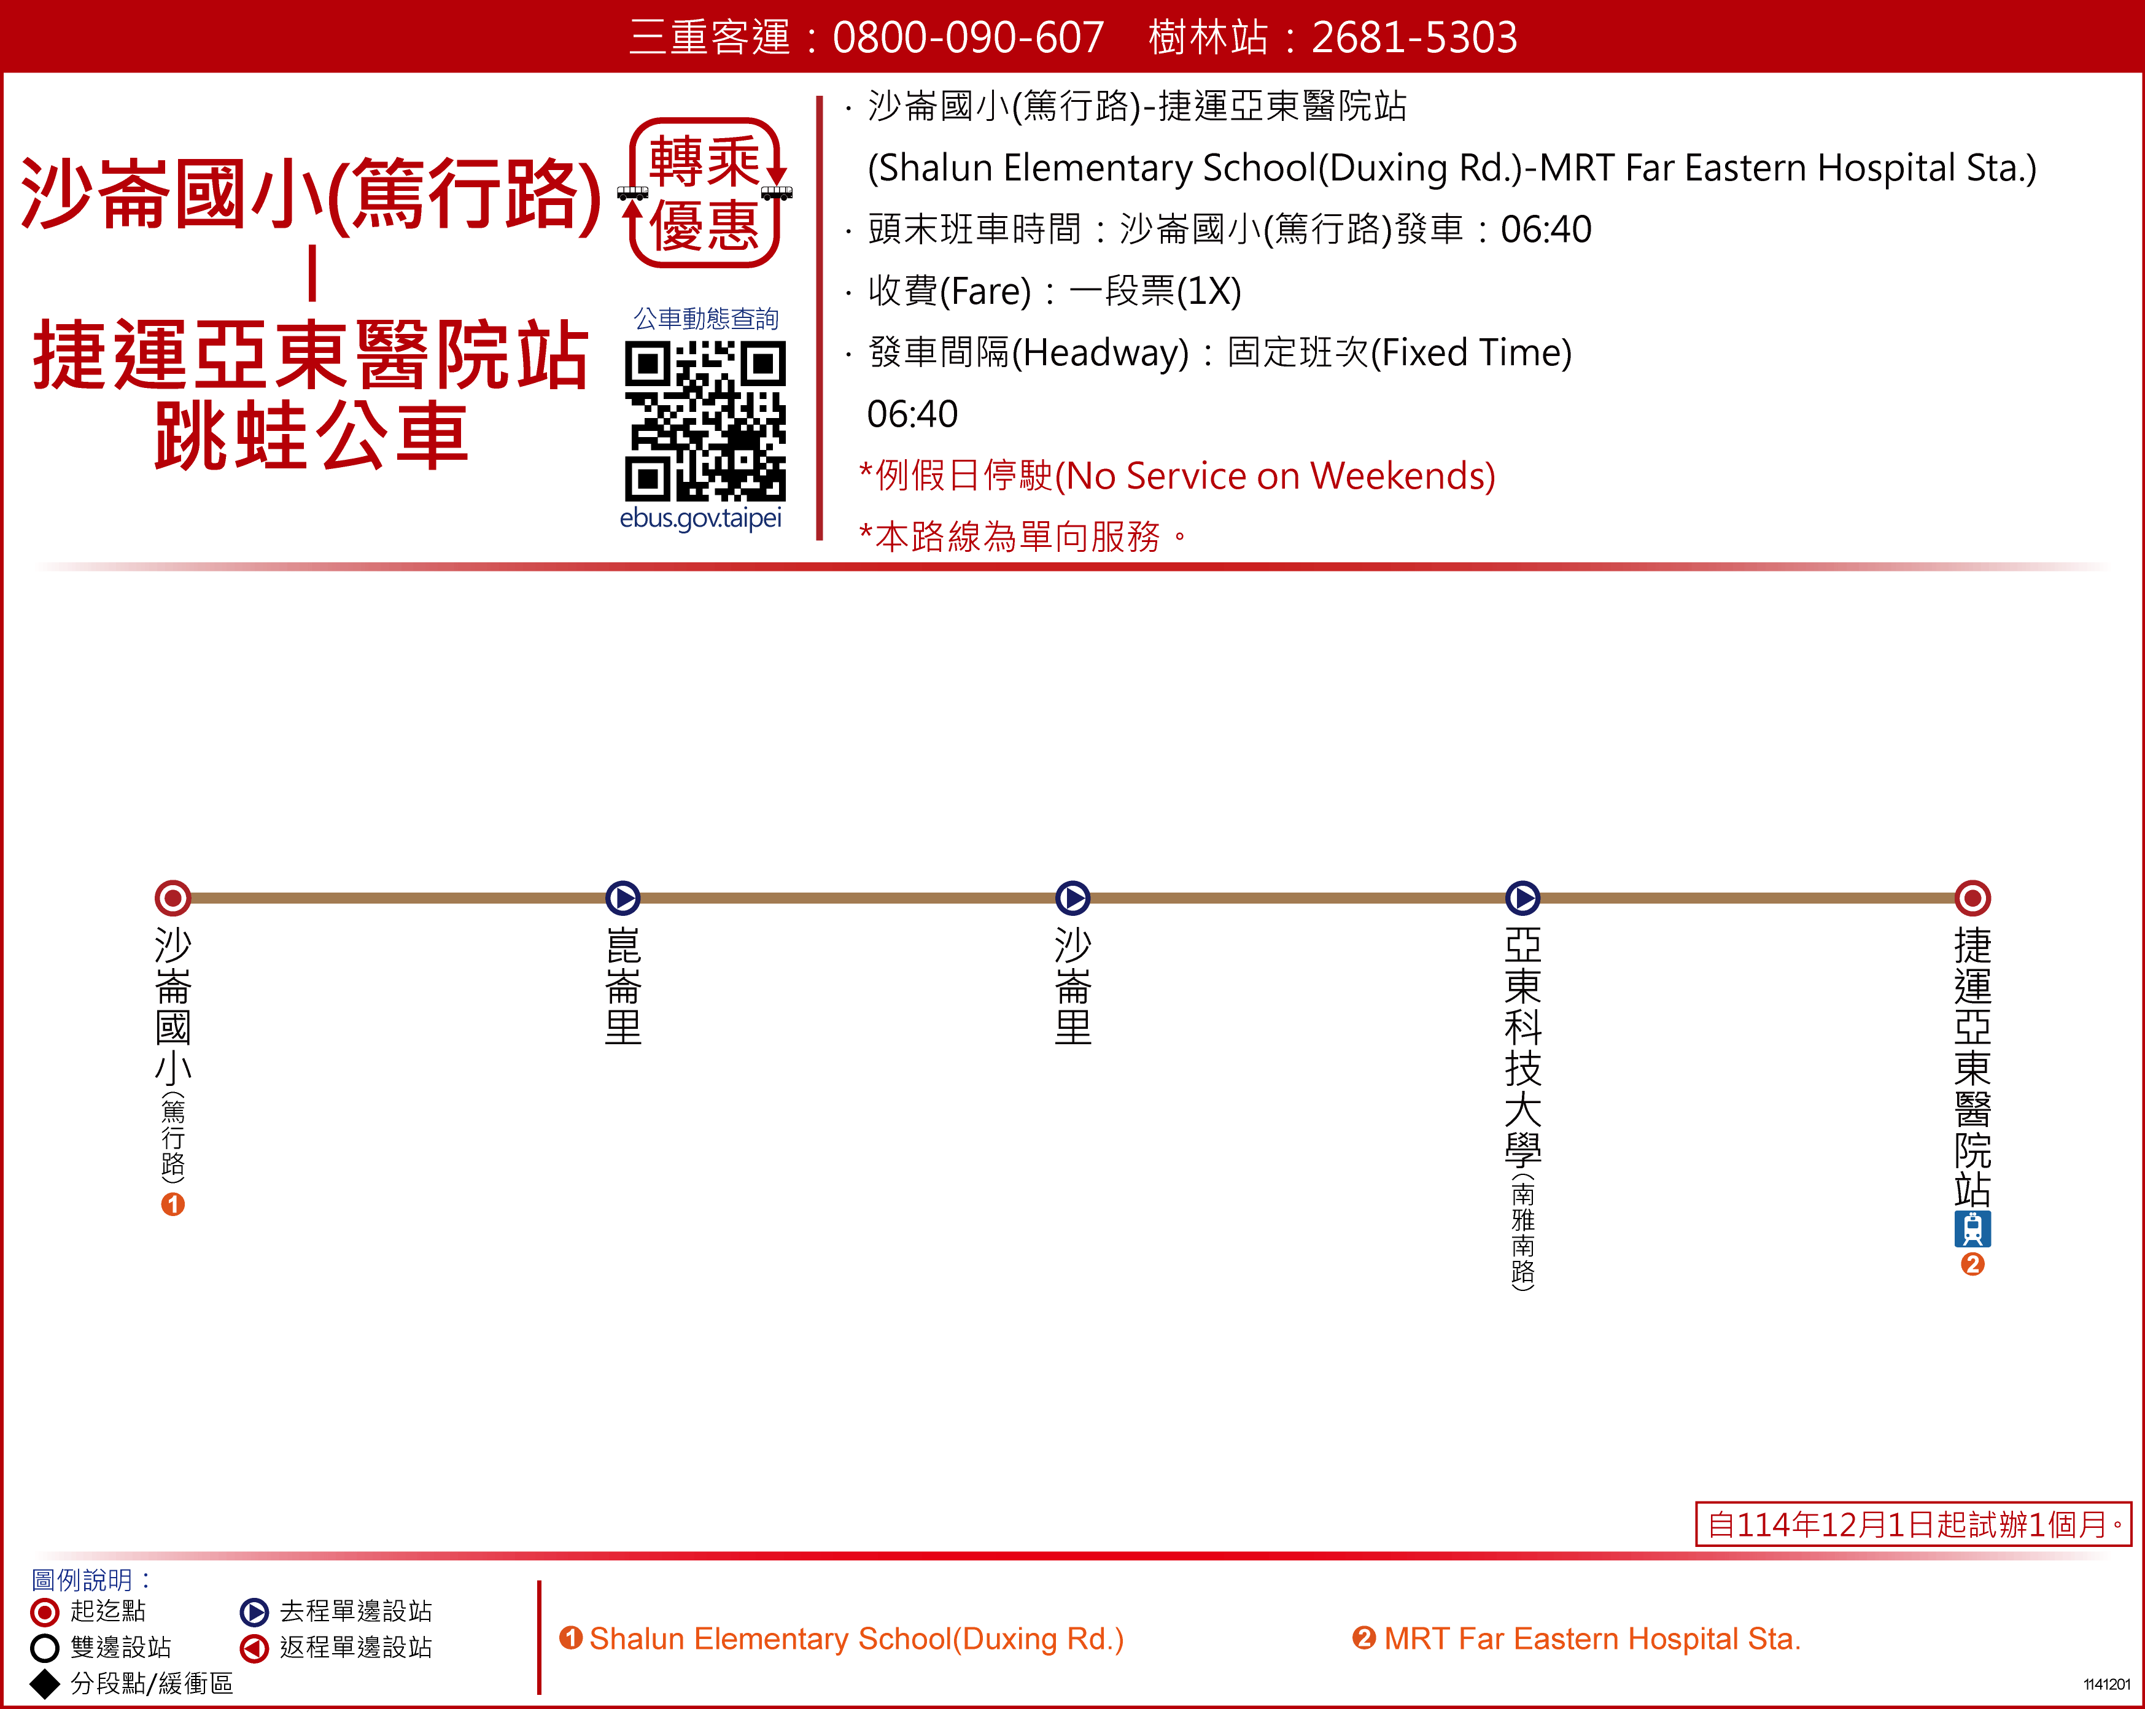Click the 亞東科技大學 stop marker
Screen dimensions: 2145x1709
click(1522, 897)
